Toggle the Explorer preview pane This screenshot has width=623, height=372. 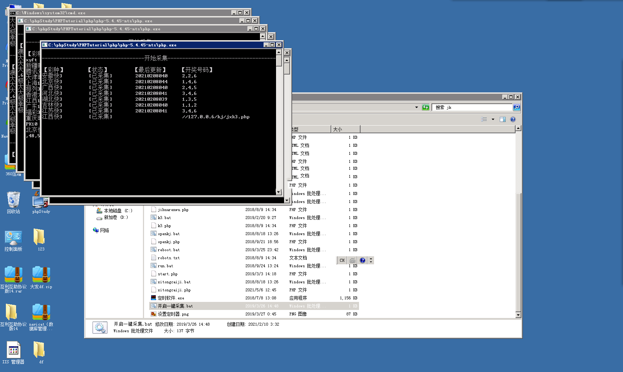pyautogui.click(x=503, y=119)
